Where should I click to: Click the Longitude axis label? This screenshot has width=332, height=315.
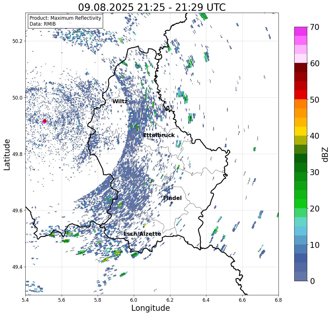(x=151, y=308)
